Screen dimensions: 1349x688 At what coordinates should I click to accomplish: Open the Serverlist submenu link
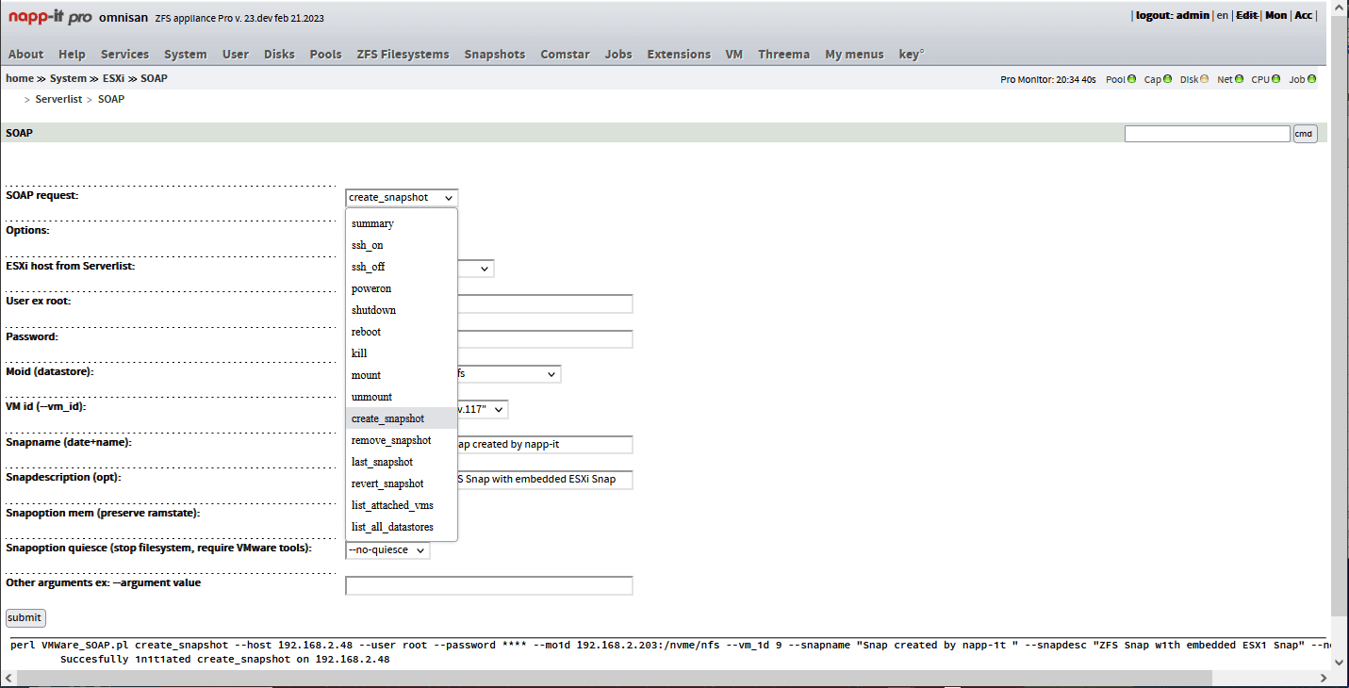58,99
